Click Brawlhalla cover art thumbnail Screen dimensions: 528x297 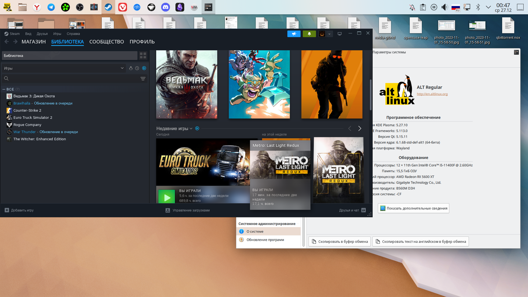[x=259, y=84]
